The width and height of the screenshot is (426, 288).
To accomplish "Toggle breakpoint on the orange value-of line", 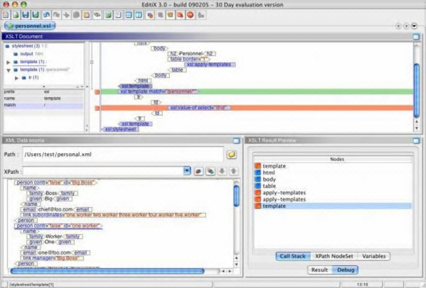I will pyautogui.click(x=97, y=108).
